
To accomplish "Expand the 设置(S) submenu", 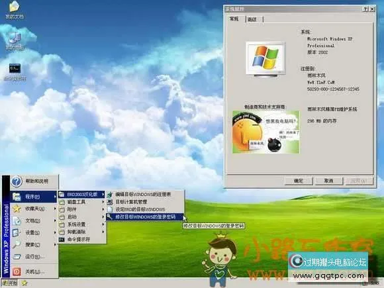I will tap(33, 232).
